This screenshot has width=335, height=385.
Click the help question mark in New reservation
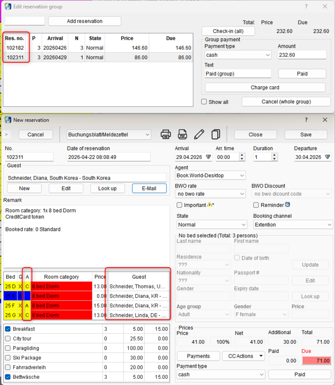click(x=306, y=120)
